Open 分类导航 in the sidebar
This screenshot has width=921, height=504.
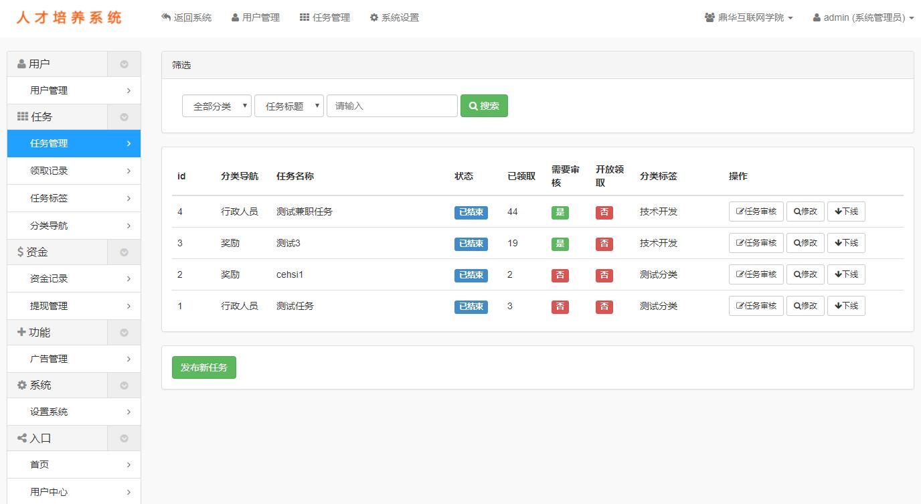click(x=74, y=226)
